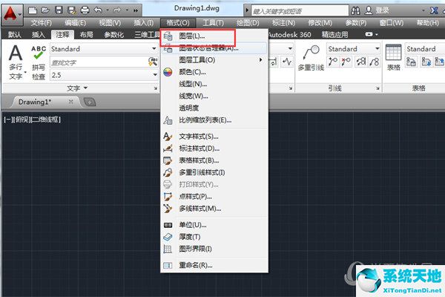The width and height of the screenshot is (445, 297).
Task: Expand the 文字 panel title arrow
Action: click(85, 88)
